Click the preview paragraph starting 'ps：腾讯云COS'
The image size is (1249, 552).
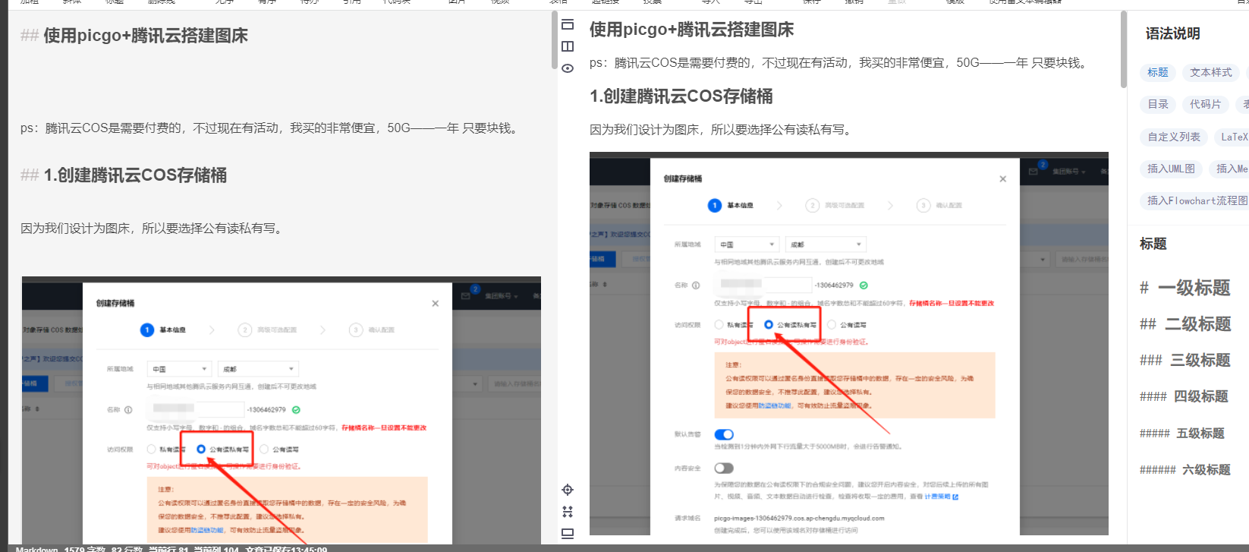[841, 63]
